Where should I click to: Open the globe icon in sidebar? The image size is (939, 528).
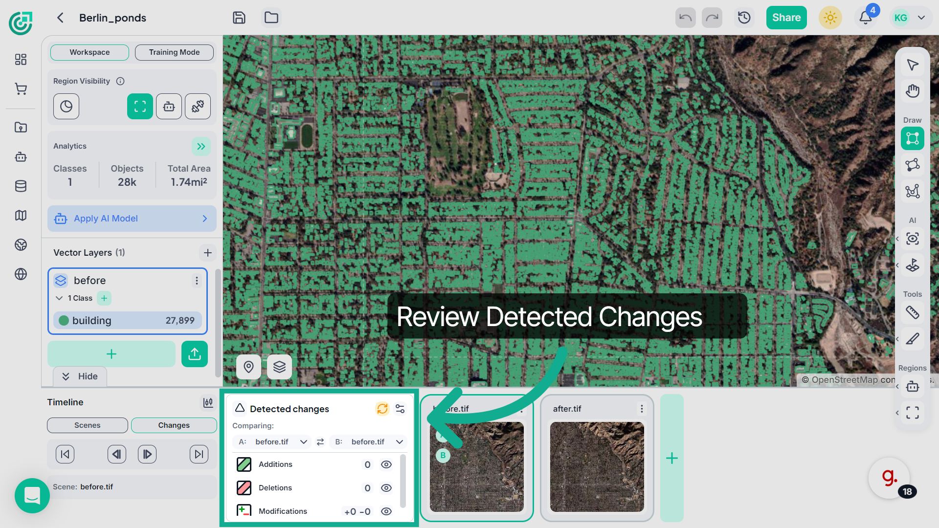pos(21,274)
